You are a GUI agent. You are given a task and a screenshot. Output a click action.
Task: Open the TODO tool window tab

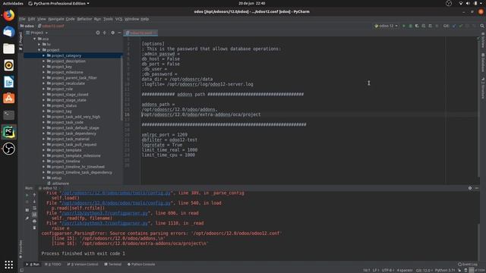coord(53,265)
